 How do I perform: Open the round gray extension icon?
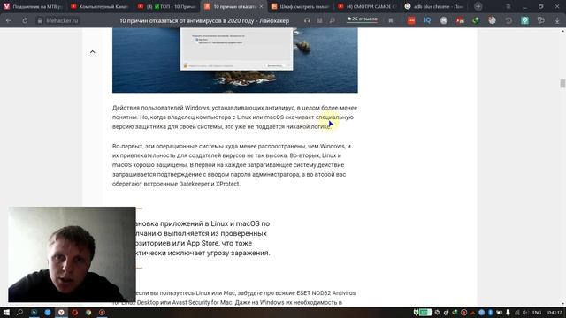coord(444,21)
